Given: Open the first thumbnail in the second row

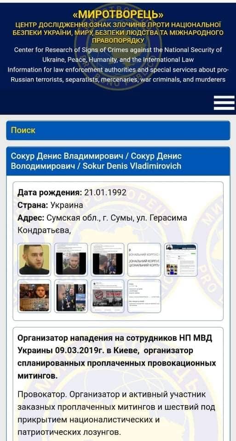Looking at the screenshot, I should pyautogui.click(x=35, y=296).
